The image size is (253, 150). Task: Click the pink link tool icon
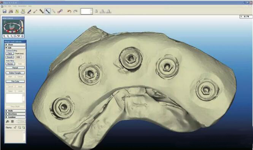coord(60,11)
